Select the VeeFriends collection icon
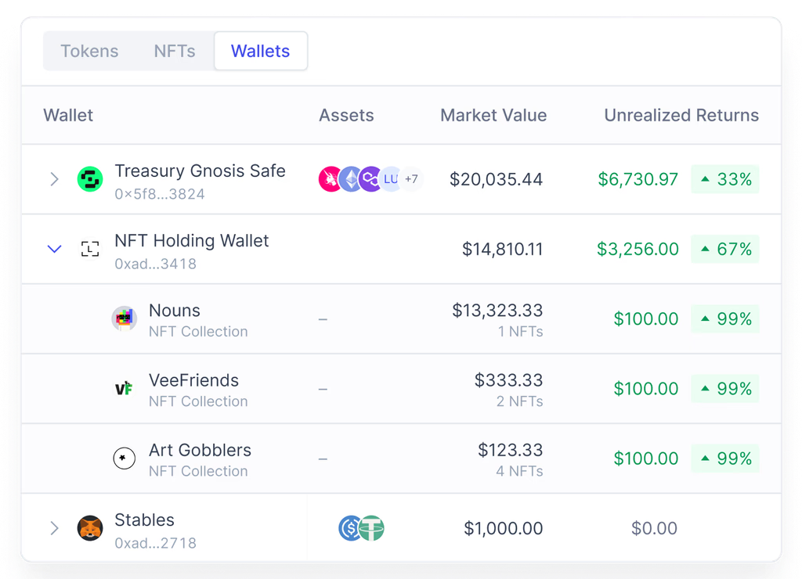Viewport: 802px width, 579px height. pyautogui.click(x=124, y=388)
